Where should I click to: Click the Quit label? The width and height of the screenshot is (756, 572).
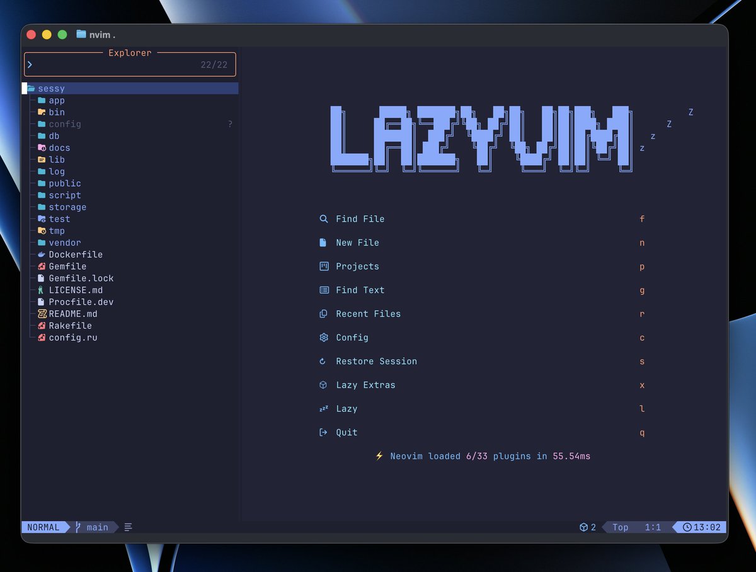(x=346, y=433)
